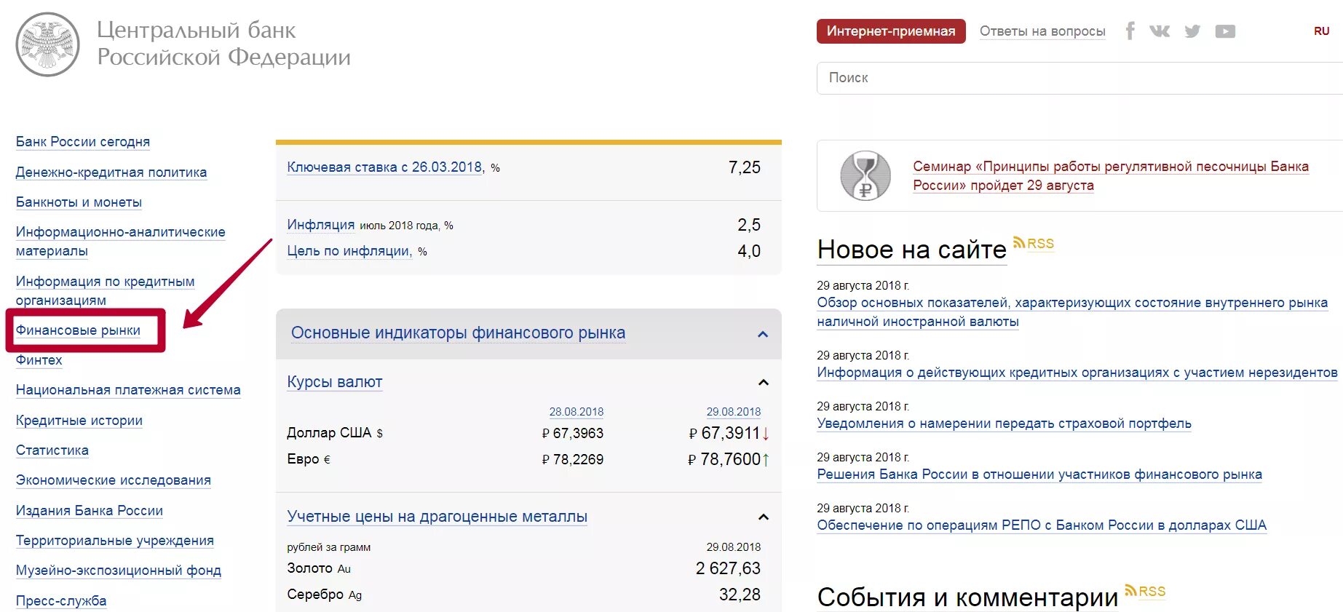Open the Bank of Russia eagle logo

(47, 44)
